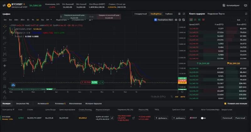This screenshot has width=251, height=132.
Task: Select the 4h timeframe
Action: pyautogui.click(x=33, y=20)
